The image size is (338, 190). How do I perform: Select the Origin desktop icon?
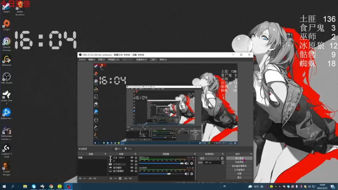pyautogui.click(x=6, y=25)
